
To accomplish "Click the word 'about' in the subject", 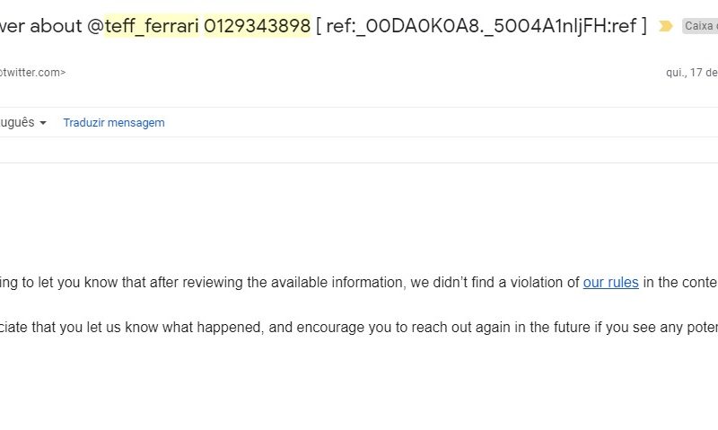I will [x=57, y=26].
